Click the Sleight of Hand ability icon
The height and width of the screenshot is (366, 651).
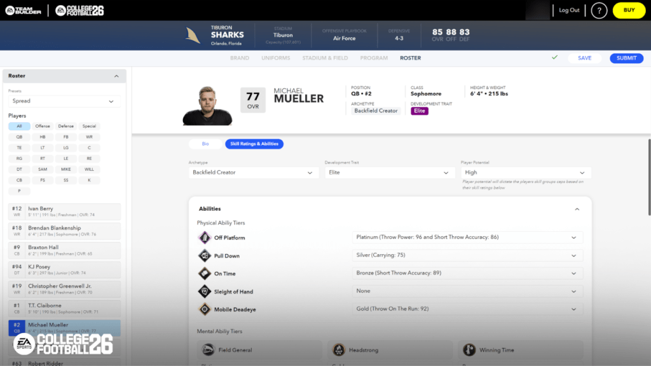tap(205, 291)
